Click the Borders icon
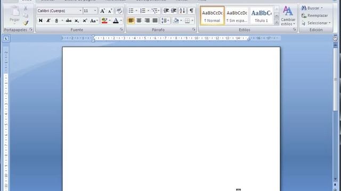Viewport: 341px width, 191px height. (x=187, y=21)
